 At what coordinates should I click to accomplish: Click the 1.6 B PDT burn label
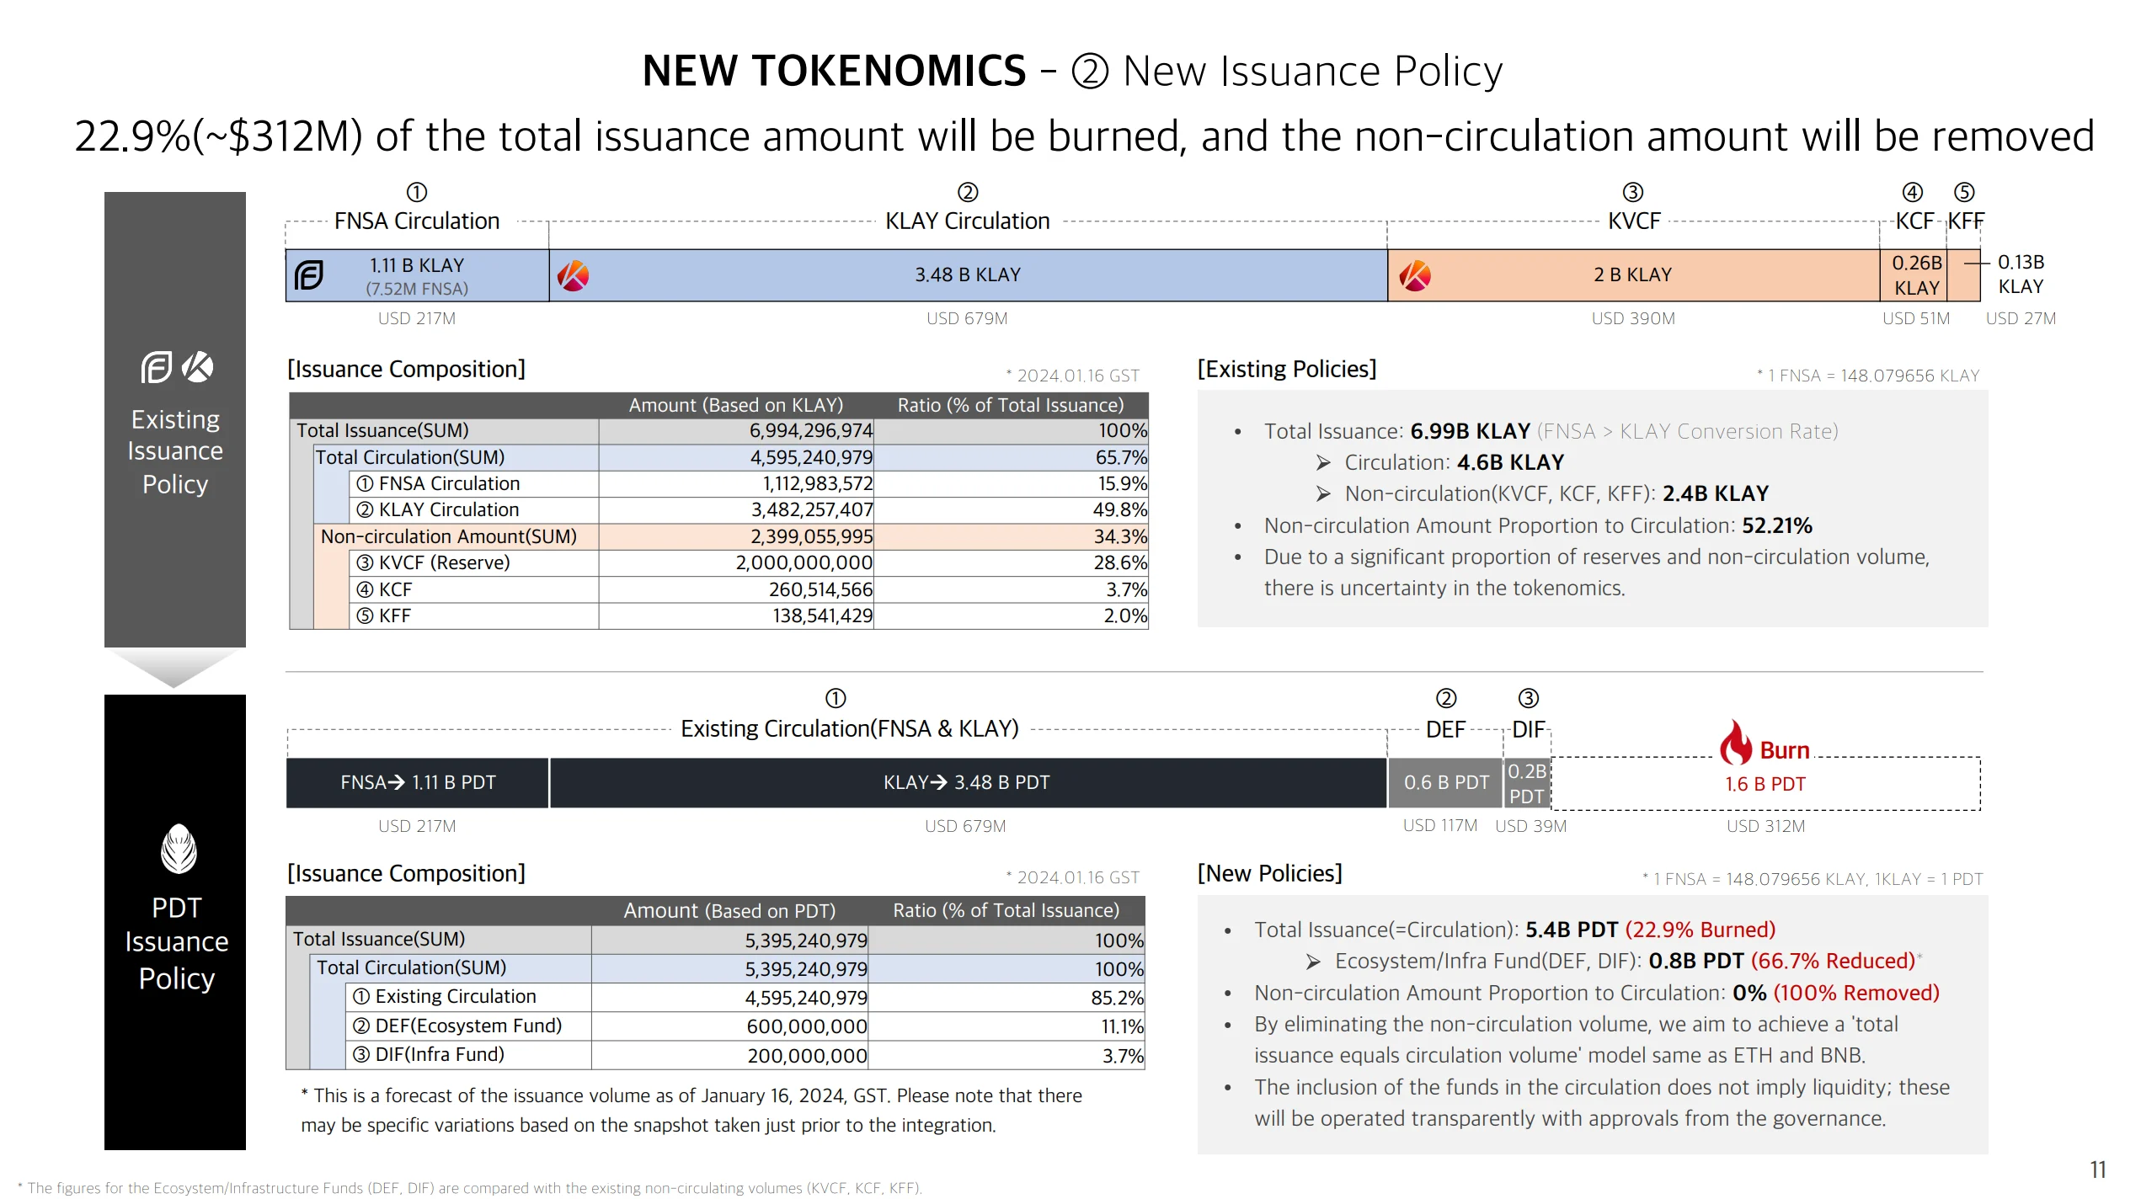click(x=1765, y=784)
